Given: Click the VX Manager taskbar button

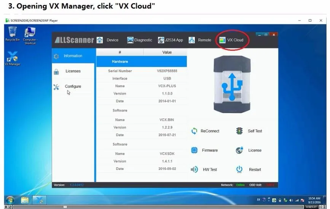Looking at the screenshot, I should click(x=39, y=200).
